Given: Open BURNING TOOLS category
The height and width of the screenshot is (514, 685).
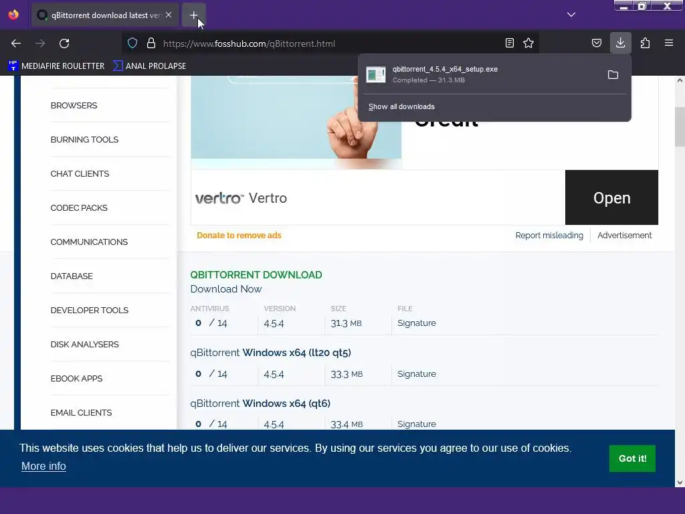Looking at the screenshot, I should pos(84,139).
